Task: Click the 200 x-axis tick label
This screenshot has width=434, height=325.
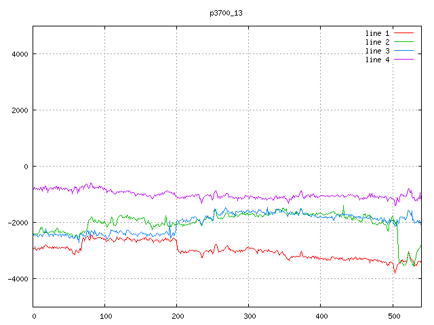Action: point(177,316)
